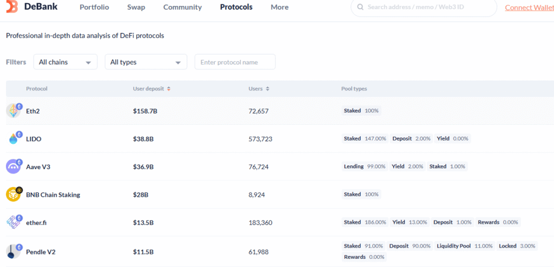Viewport: 554px width, 267px height.
Task: Go to the Swap tab
Action: click(136, 7)
